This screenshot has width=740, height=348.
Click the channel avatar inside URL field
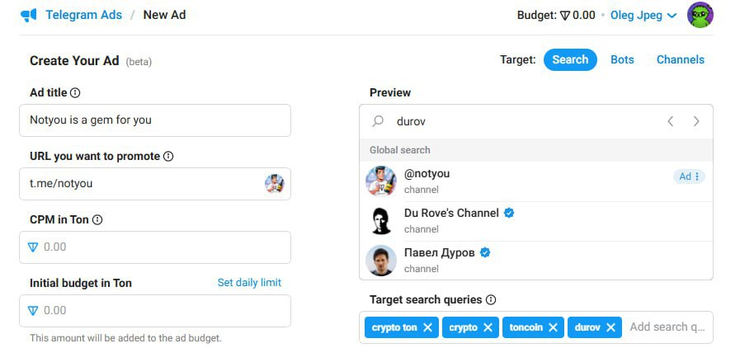pyautogui.click(x=274, y=184)
